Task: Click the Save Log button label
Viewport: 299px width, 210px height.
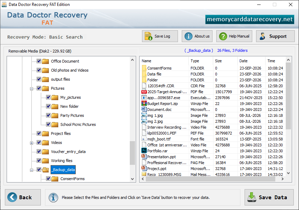Action: (162, 36)
